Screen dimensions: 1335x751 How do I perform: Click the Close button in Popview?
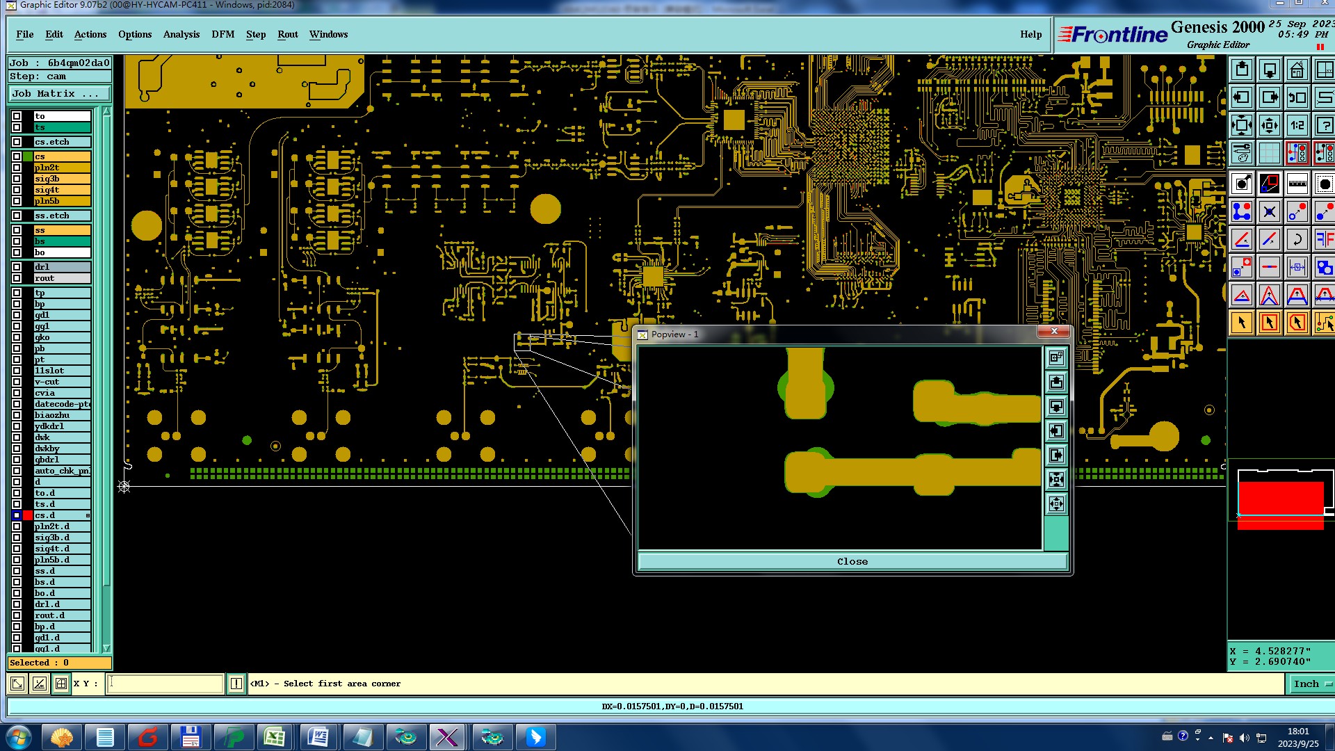point(852,561)
